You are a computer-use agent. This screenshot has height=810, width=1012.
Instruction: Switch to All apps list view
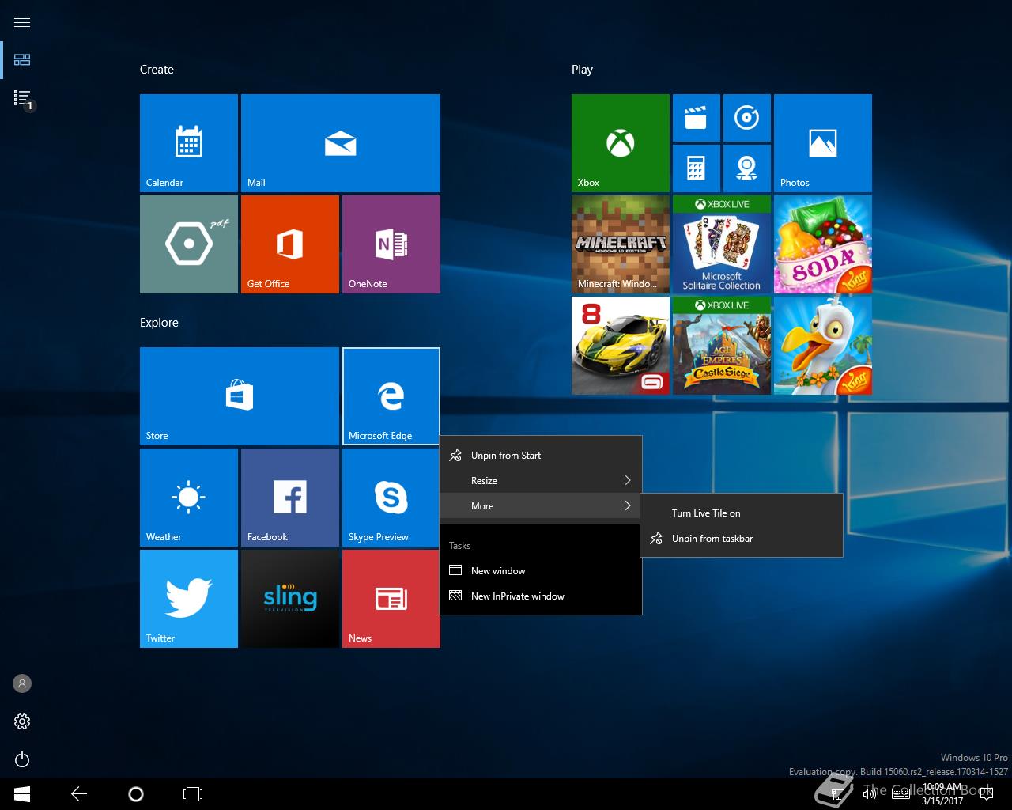(22, 98)
